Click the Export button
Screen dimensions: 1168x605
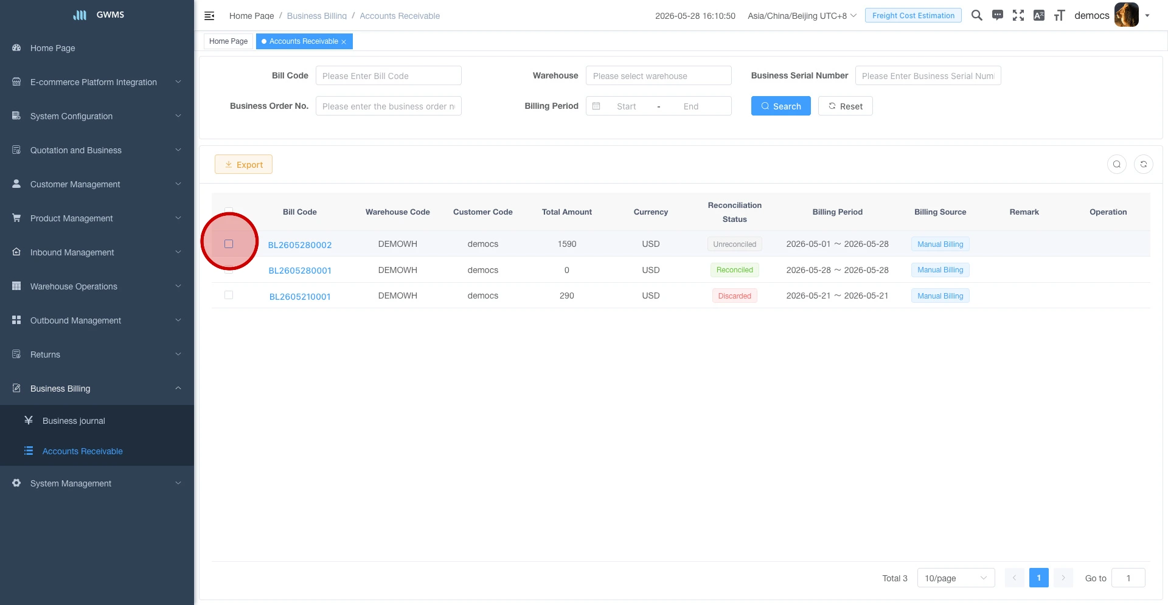click(243, 164)
